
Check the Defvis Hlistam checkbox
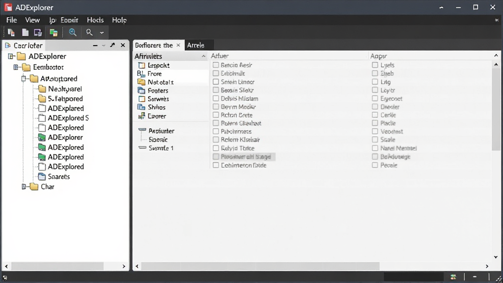(216, 98)
